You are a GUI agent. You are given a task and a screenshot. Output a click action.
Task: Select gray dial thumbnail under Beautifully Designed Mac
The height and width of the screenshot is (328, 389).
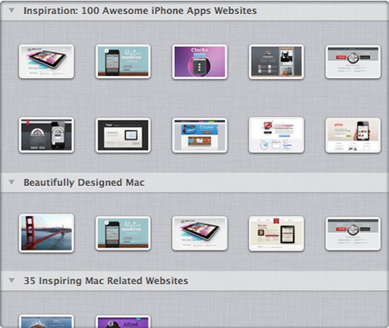tap(353, 234)
